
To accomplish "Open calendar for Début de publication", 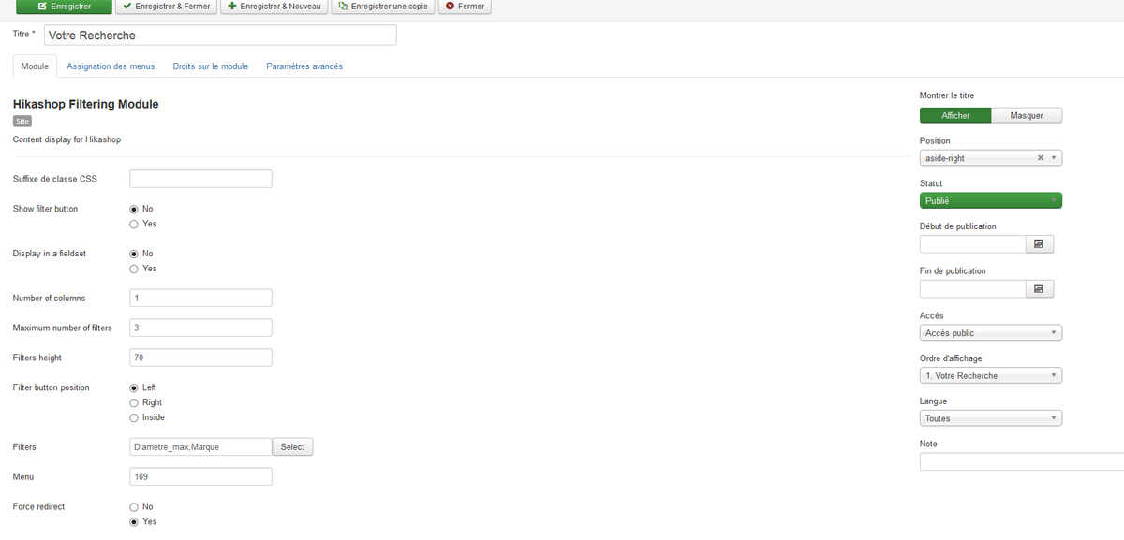I will pyautogui.click(x=1039, y=244).
